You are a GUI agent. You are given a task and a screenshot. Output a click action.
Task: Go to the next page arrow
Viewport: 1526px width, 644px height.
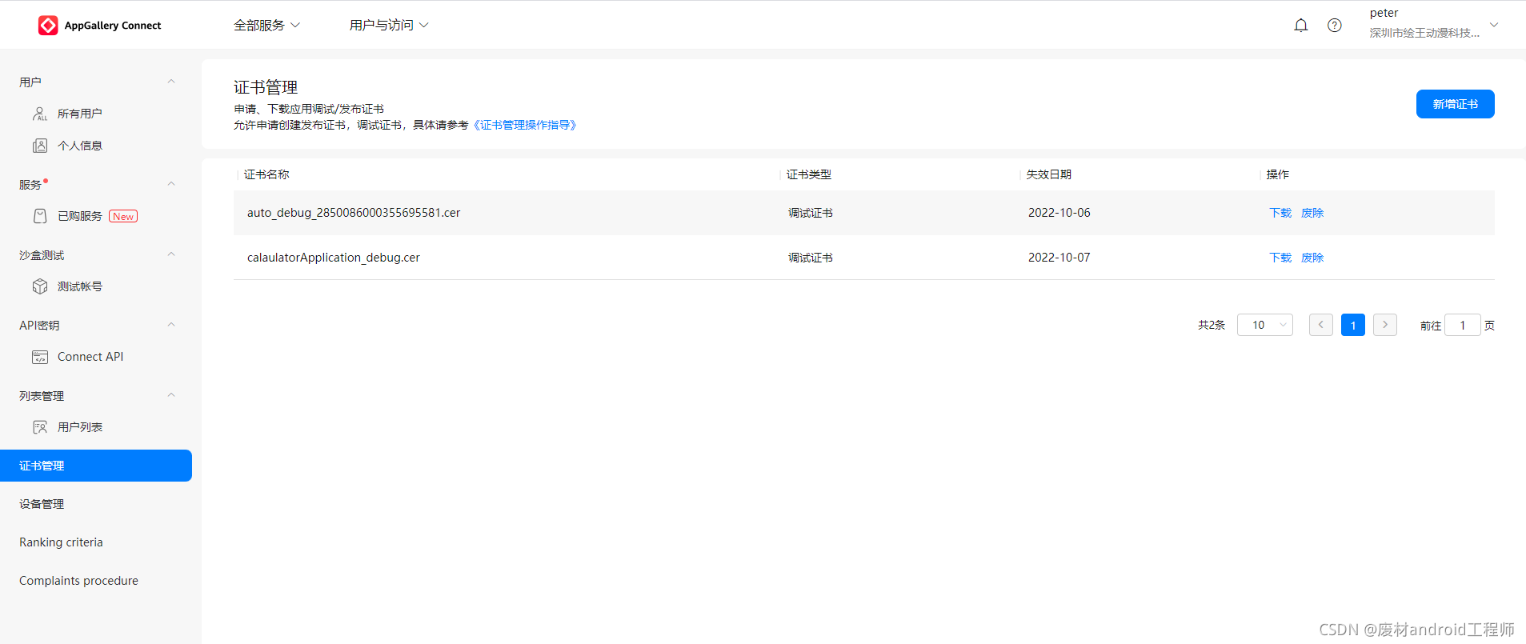1385,325
